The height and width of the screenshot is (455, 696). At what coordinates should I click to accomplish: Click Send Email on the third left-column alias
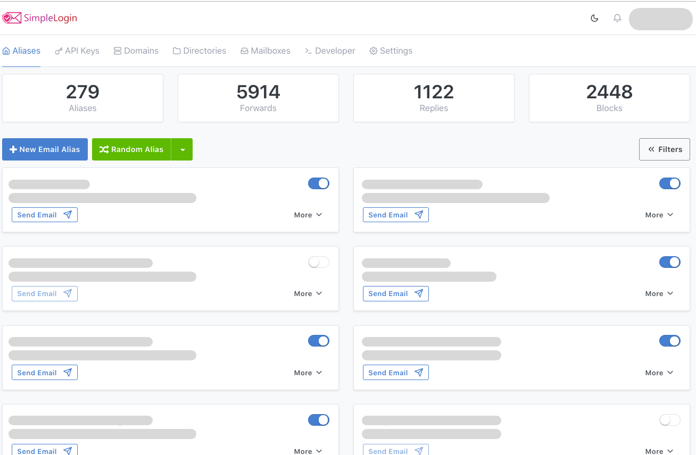click(x=45, y=373)
